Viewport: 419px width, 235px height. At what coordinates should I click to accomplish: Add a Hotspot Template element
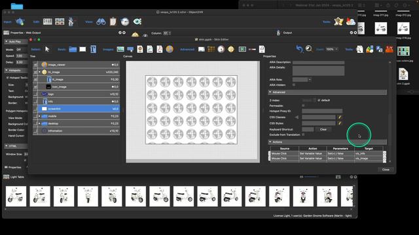(x=231, y=50)
